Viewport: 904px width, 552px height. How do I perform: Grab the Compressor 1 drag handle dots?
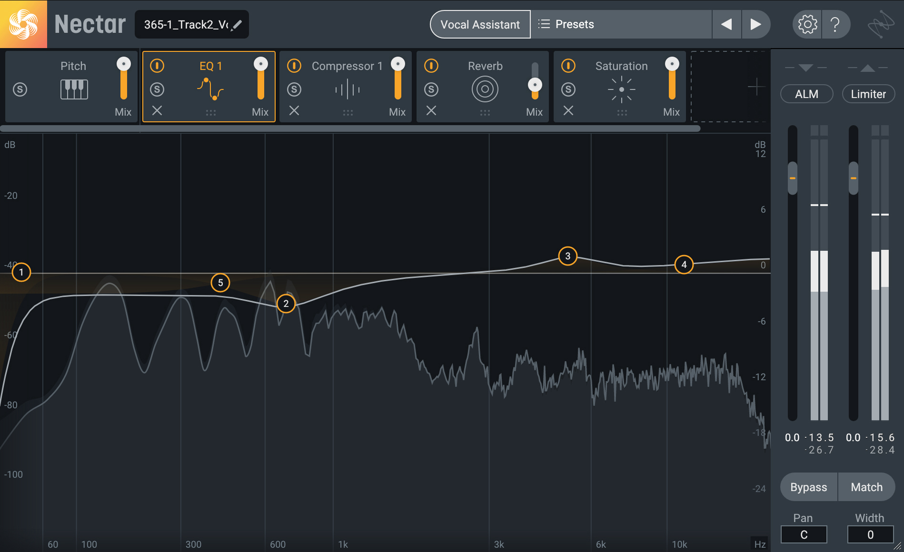click(348, 113)
